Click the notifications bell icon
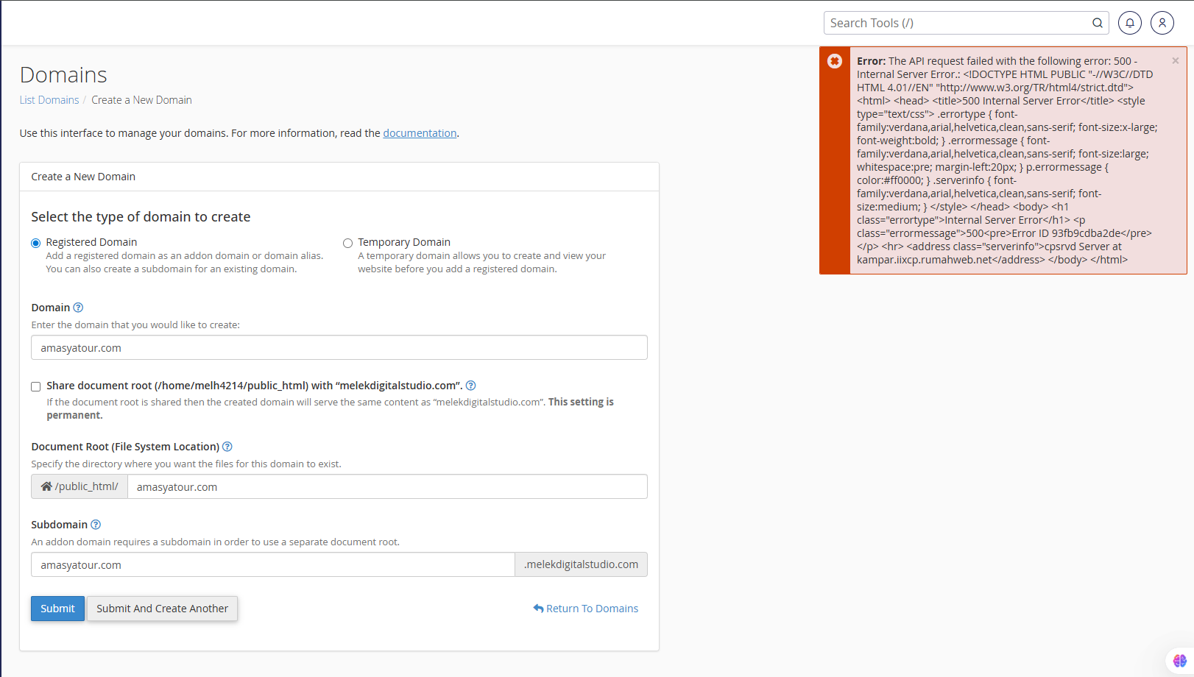This screenshot has width=1194, height=677. pyautogui.click(x=1129, y=23)
